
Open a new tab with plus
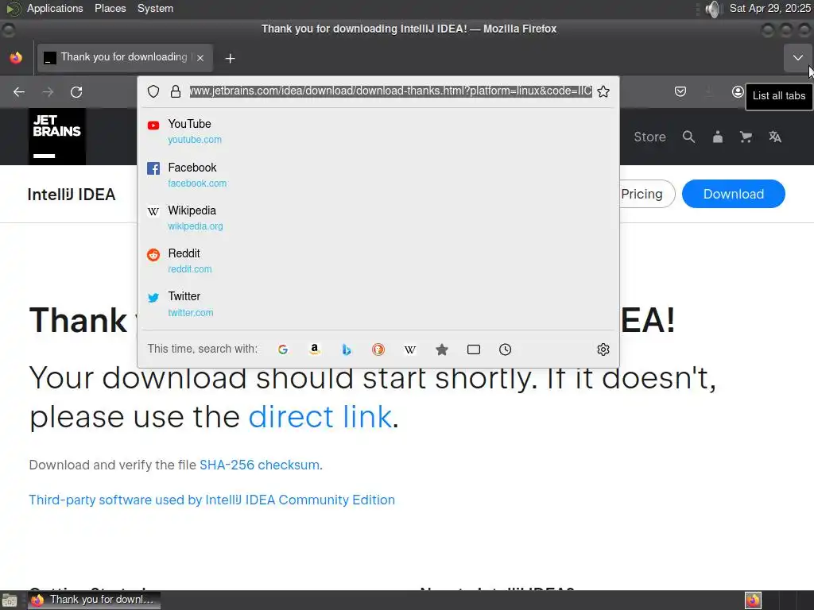pos(230,59)
